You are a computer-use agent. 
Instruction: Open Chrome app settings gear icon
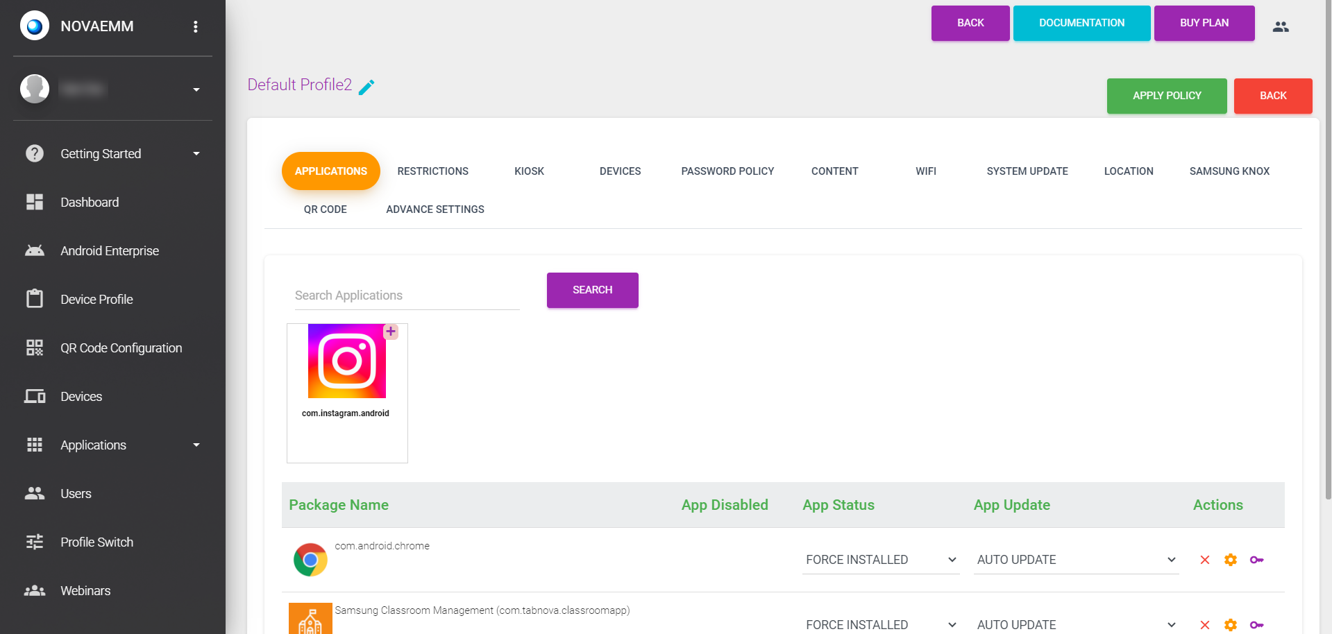click(1231, 560)
